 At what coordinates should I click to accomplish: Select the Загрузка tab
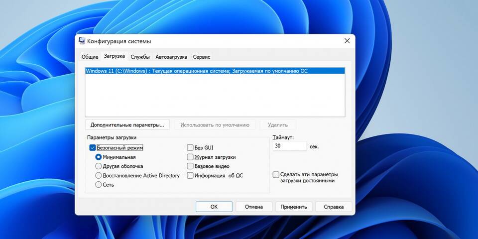coord(115,56)
